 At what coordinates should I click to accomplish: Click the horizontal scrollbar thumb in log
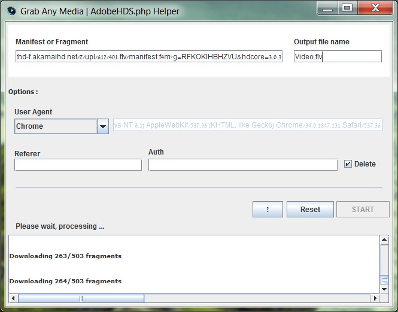81,298
